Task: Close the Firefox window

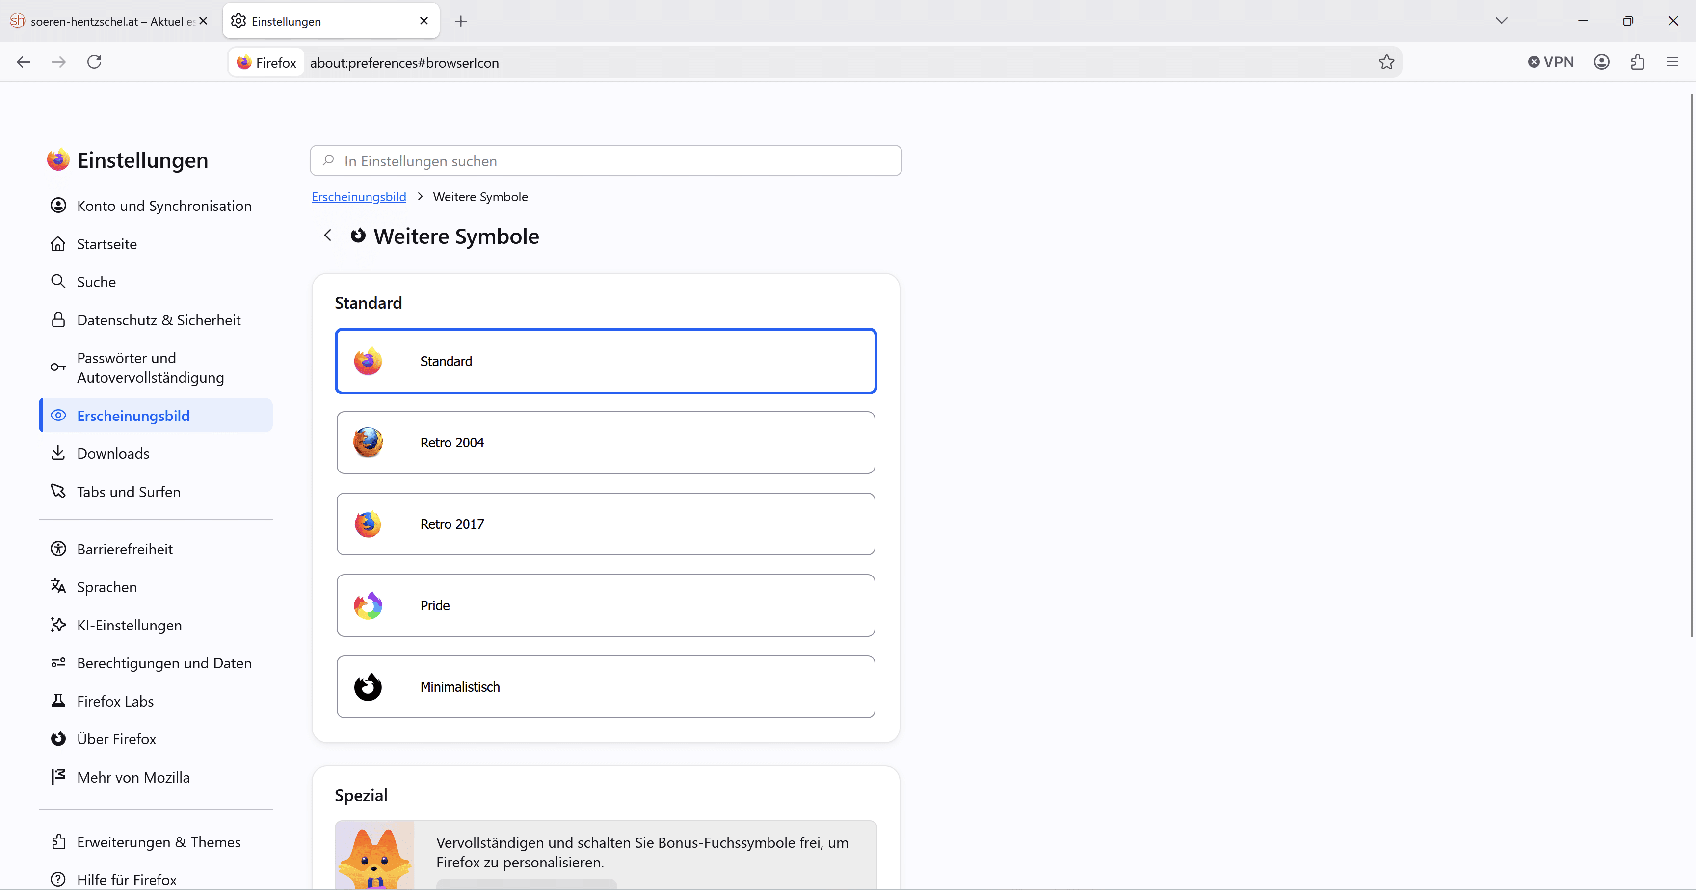Action: pyautogui.click(x=1673, y=21)
